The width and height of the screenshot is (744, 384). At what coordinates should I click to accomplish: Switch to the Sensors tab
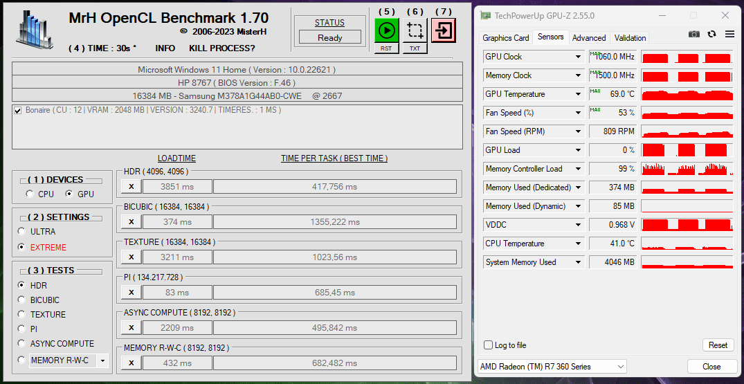pyautogui.click(x=550, y=37)
